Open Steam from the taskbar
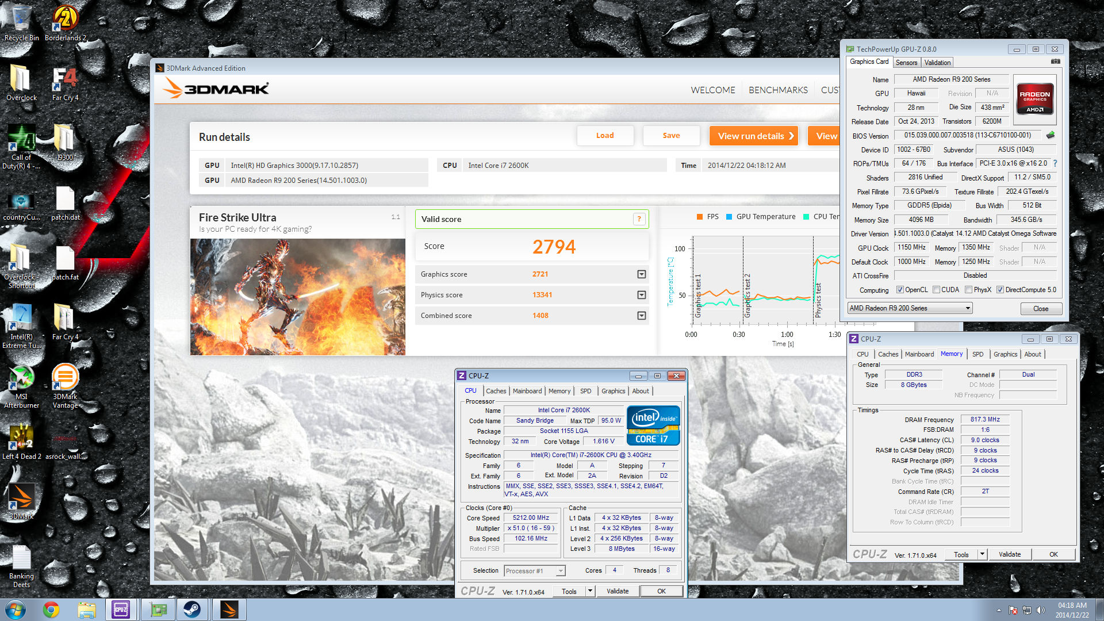Screen dimensions: 1104x621 (191, 609)
